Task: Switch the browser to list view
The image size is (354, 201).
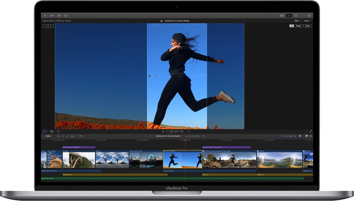Action: point(289,16)
